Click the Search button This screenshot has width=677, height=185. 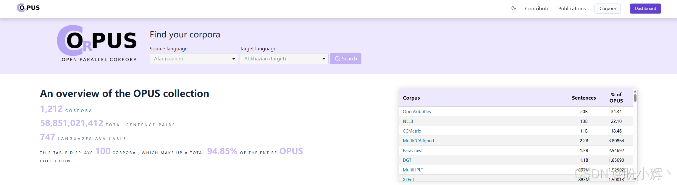(x=346, y=59)
